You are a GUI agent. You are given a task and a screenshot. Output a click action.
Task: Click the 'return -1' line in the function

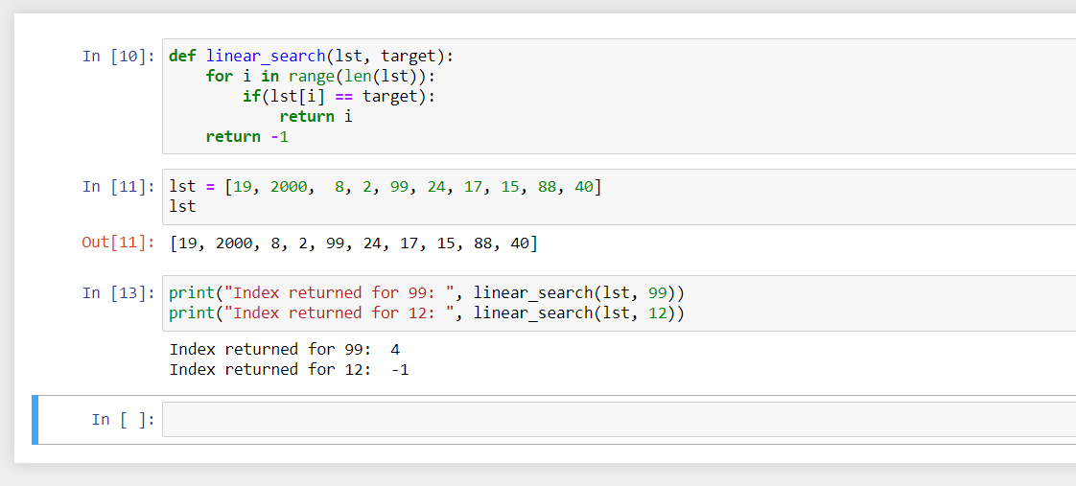[247, 136]
